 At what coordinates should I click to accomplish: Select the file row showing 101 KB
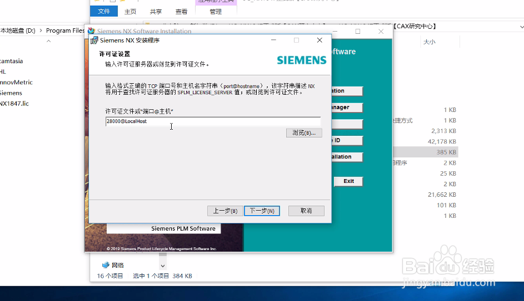point(425,205)
